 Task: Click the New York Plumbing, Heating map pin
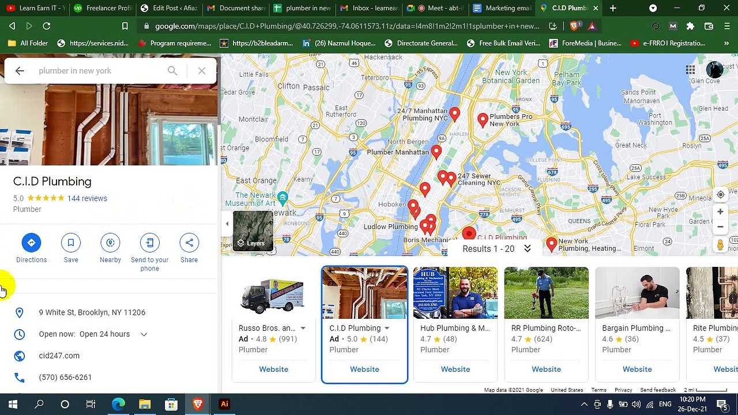click(551, 244)
